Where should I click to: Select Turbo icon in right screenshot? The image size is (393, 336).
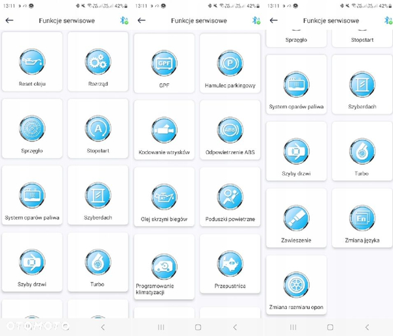[362, 151]
